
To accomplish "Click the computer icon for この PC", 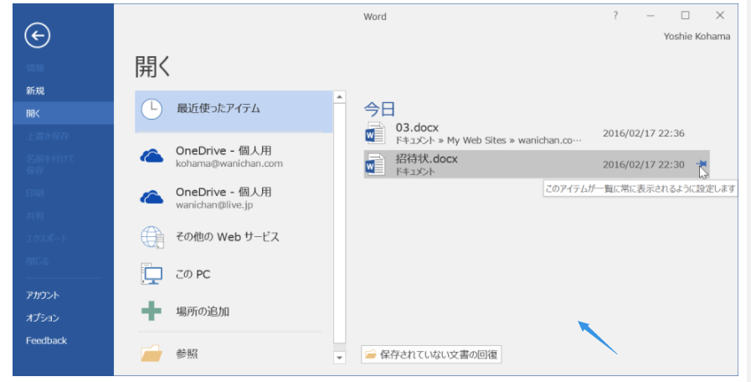I will pos(152,274).
